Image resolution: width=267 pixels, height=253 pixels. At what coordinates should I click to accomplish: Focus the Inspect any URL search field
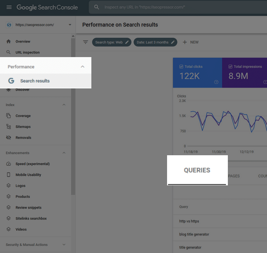(x=178, y=7)
